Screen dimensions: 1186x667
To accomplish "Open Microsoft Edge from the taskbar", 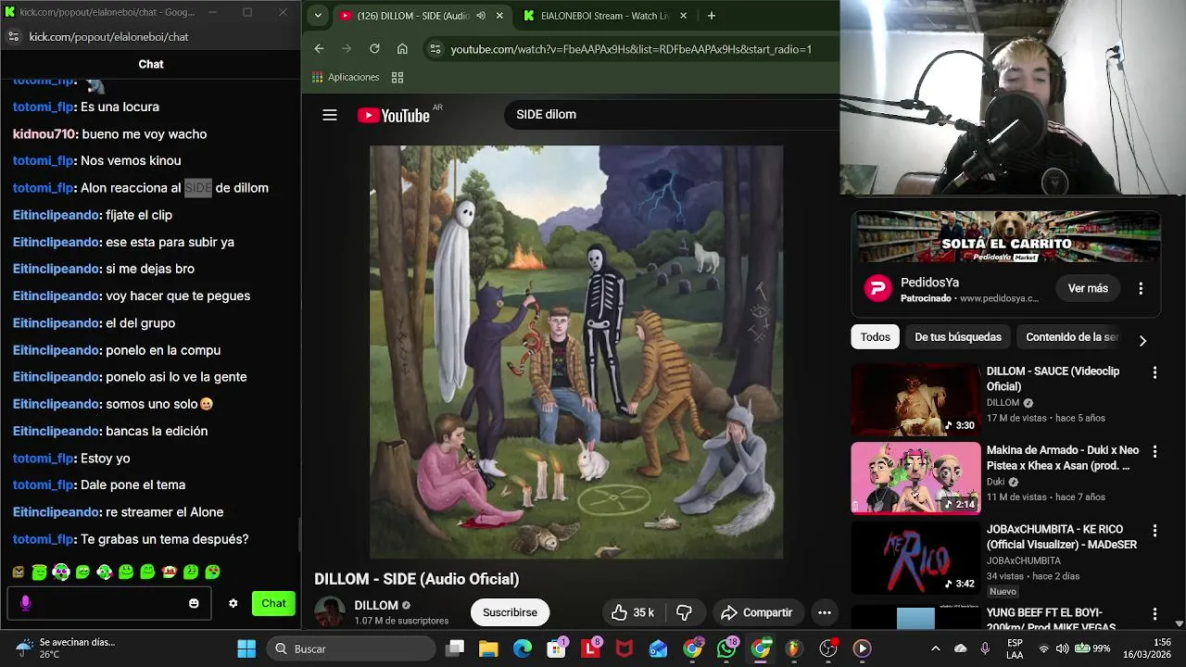I will [523, 648].
